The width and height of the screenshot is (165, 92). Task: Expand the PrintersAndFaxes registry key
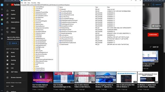point(33,68)
